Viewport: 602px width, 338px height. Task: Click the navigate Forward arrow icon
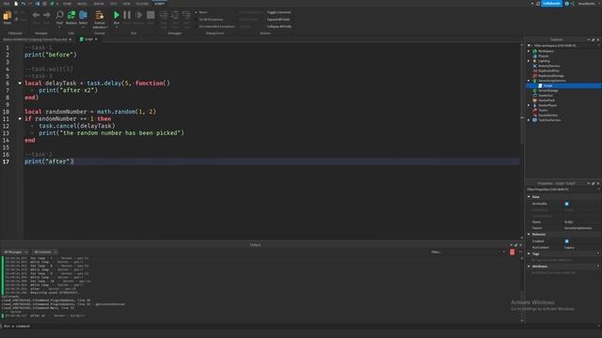(46, 15)
